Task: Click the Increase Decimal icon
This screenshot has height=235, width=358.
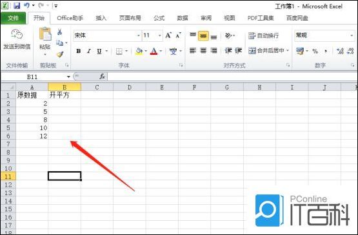Action: (x=340, y=51)
